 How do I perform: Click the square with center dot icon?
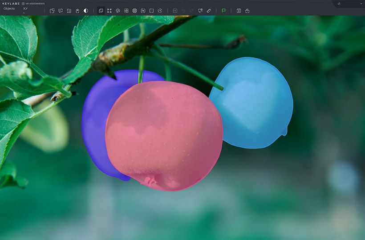175,11
